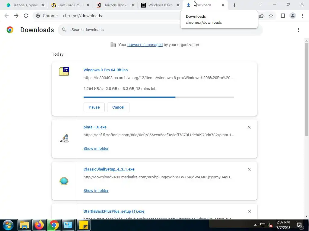This screenshot has width=309, height=231.
Task: Click the managed organization building icon
Action: tap(113, 45)
